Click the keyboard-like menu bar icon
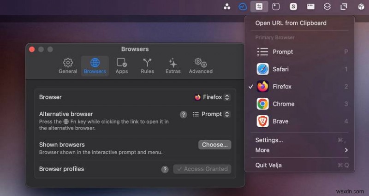 click(310, 6)
